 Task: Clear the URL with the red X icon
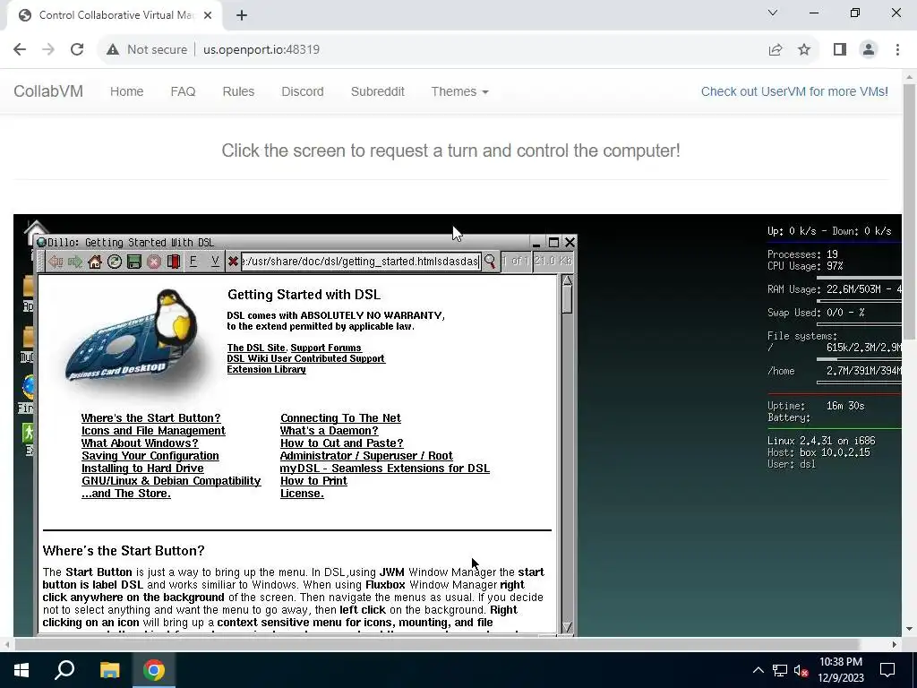point(233,262)
